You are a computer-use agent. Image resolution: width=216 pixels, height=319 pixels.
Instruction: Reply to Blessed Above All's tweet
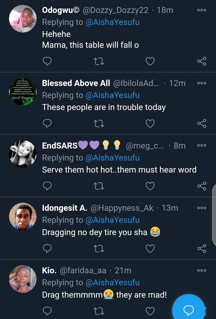(47, 124)
